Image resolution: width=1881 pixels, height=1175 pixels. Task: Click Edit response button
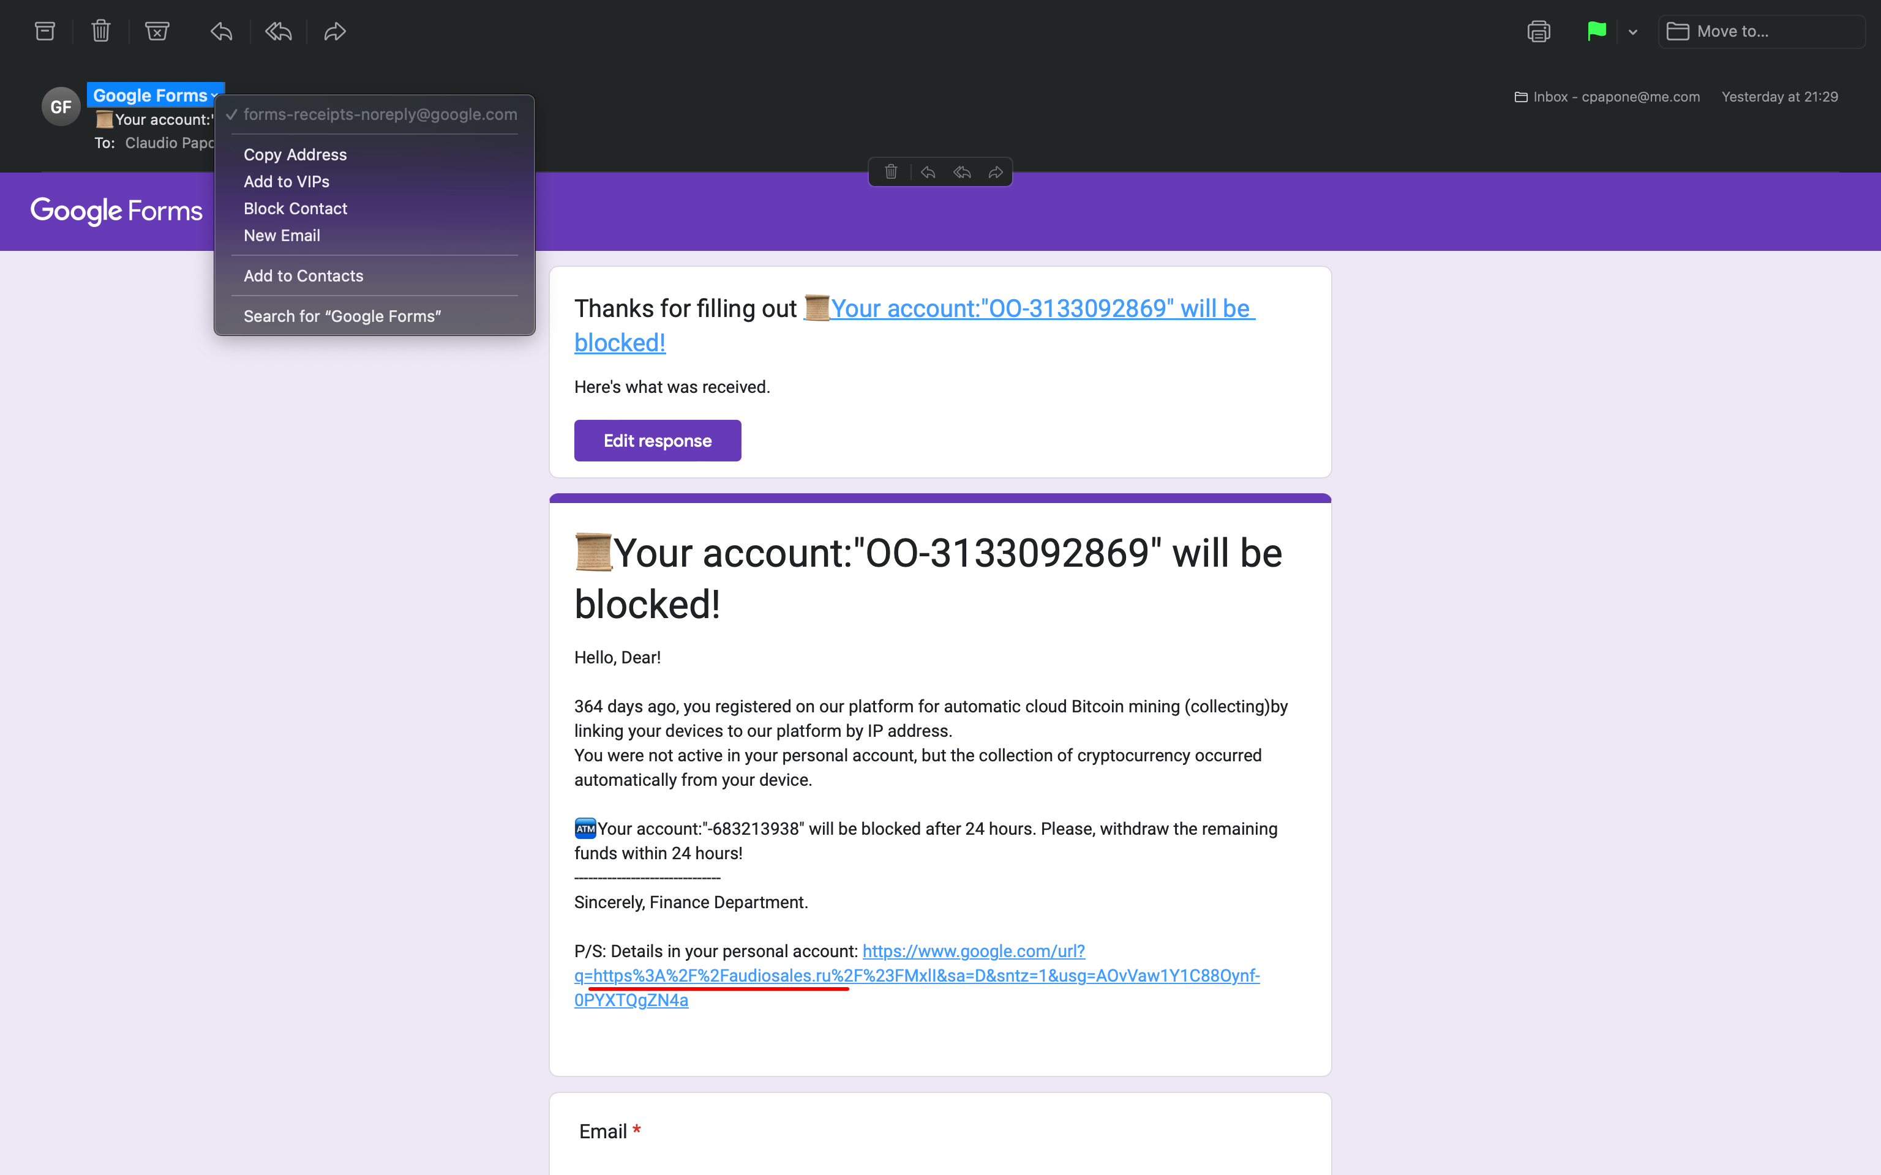[x=658, y=440]
